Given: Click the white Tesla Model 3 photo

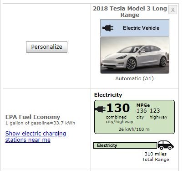Looking at the screenshot, I should (x=135, y=55).
